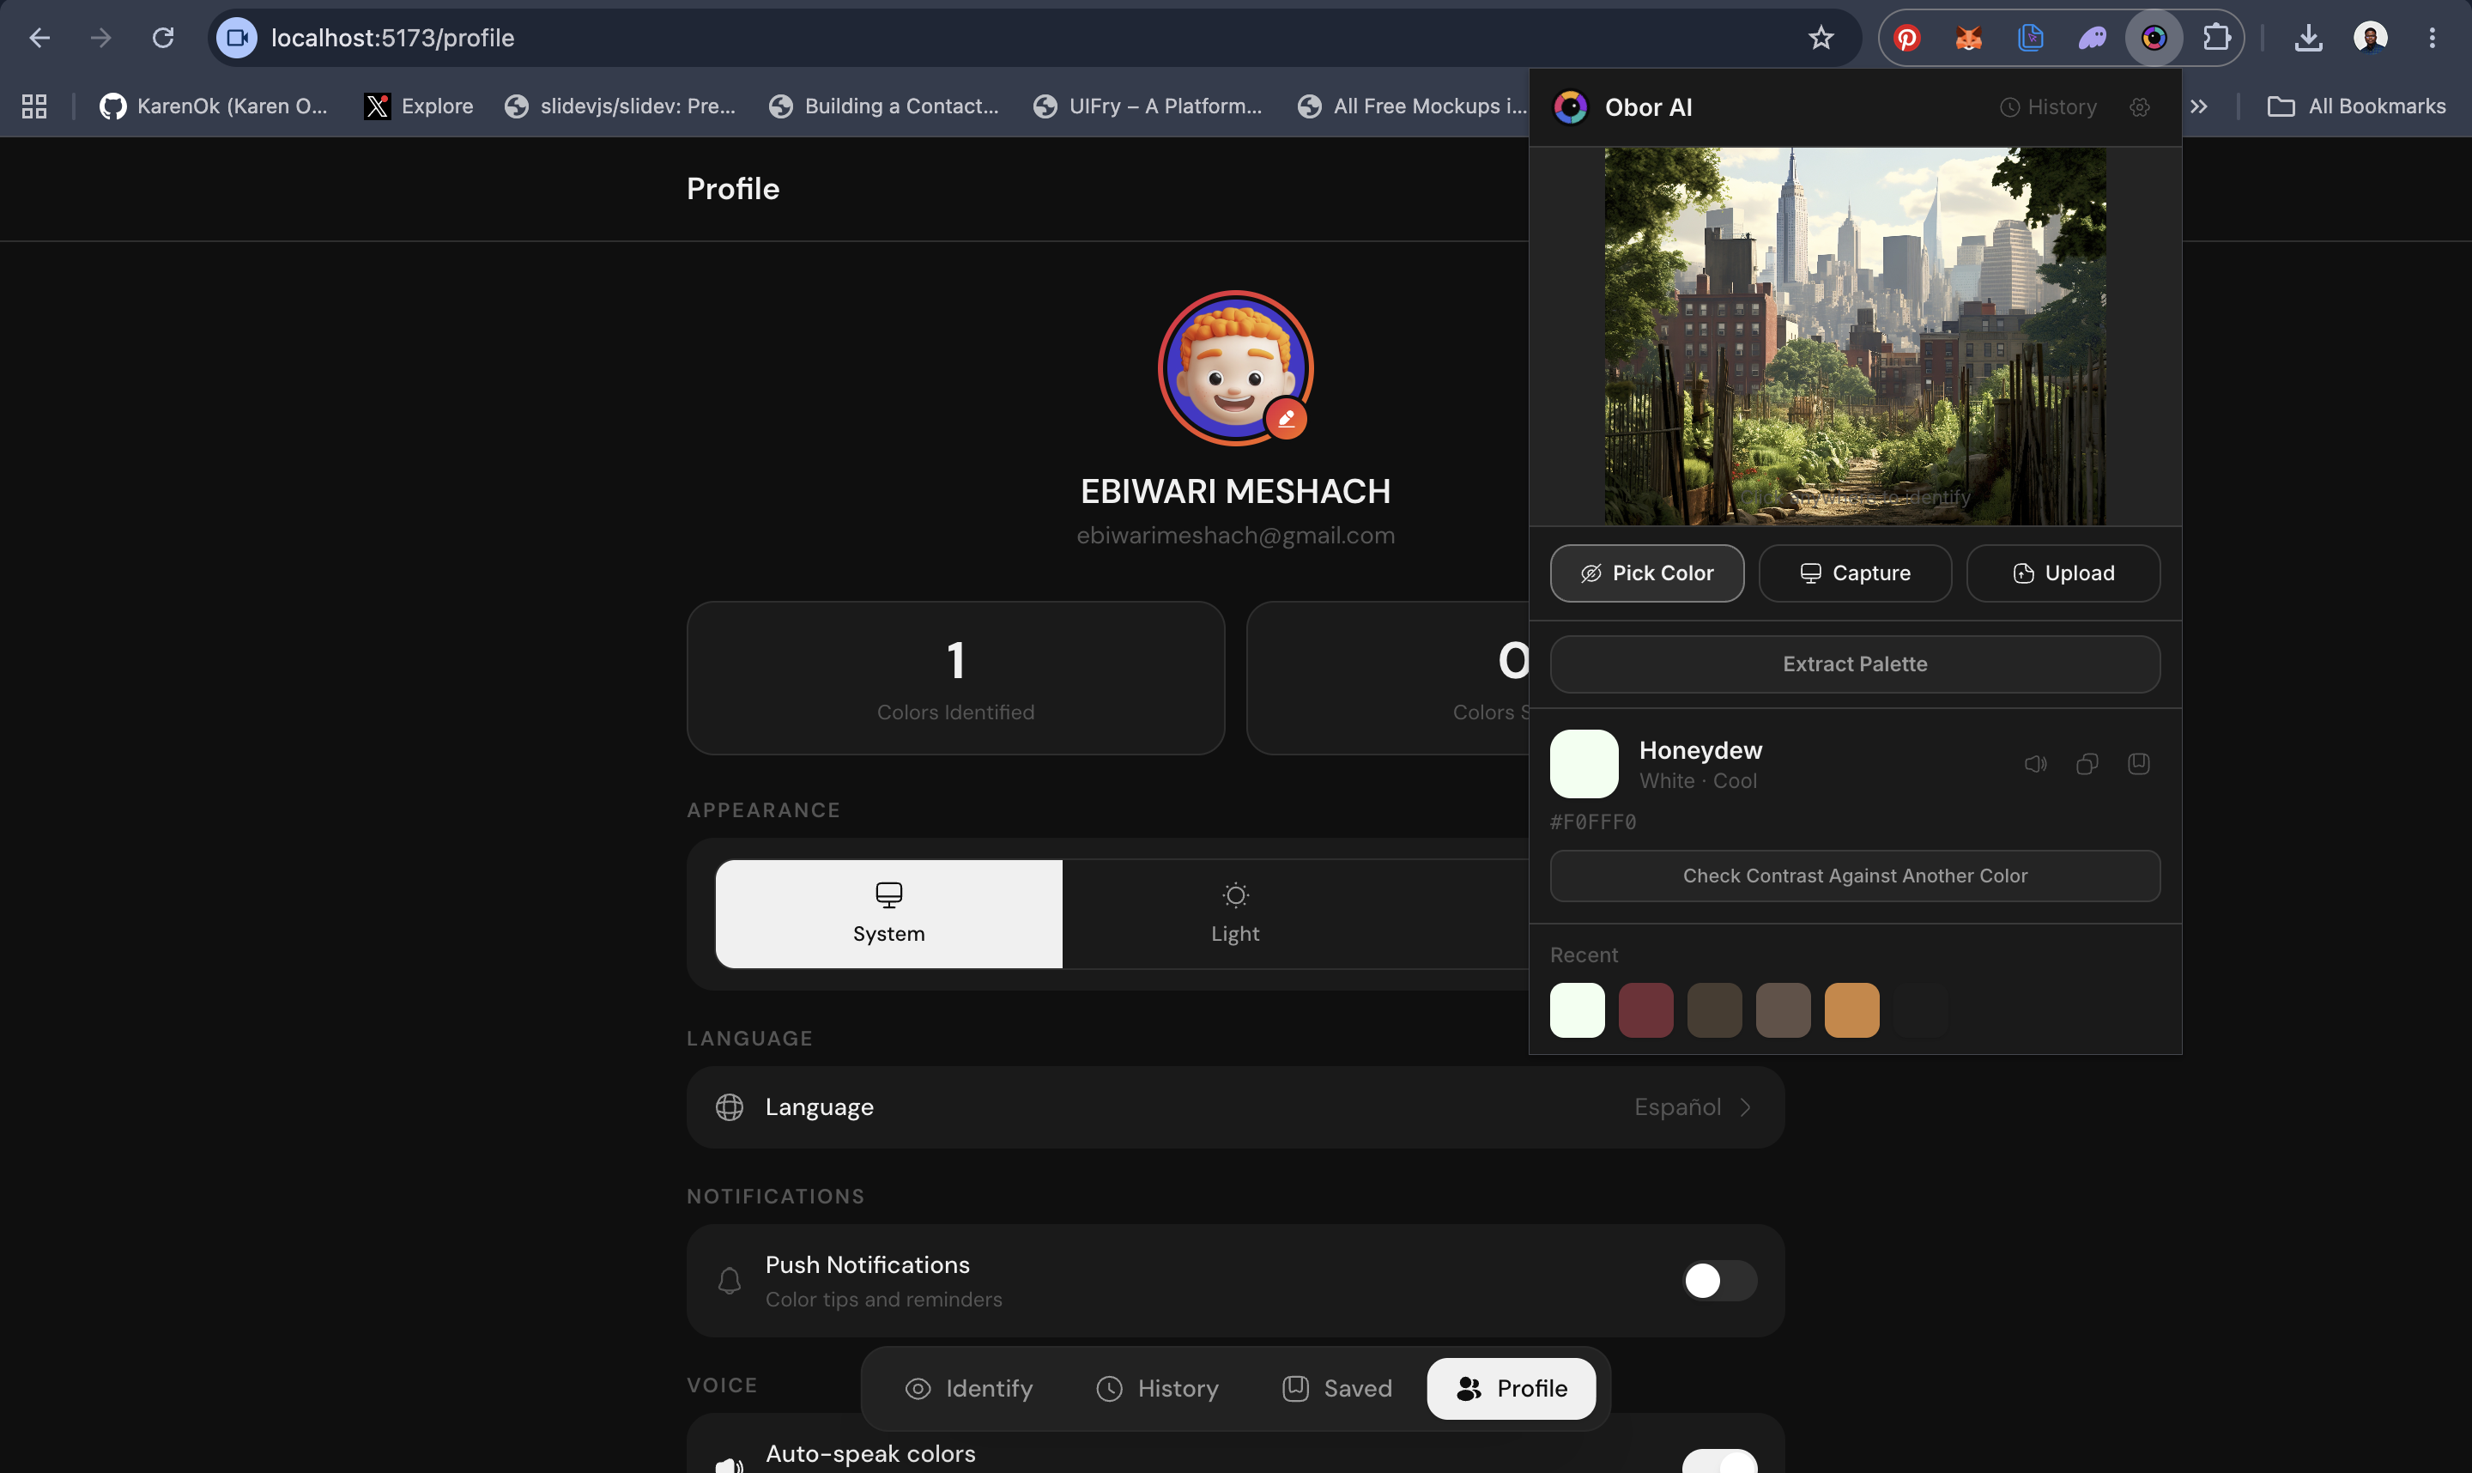
Task: Click the profile avatar image
Action: (x=1235, y=368)
